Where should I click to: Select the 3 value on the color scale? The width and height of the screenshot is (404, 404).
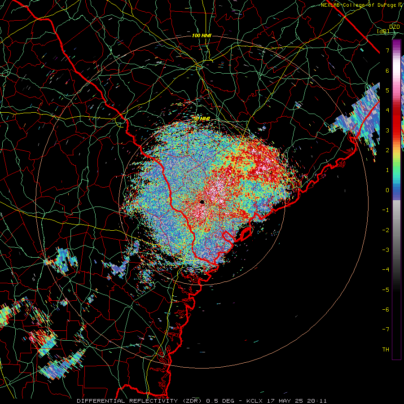[x=387, y=130]
